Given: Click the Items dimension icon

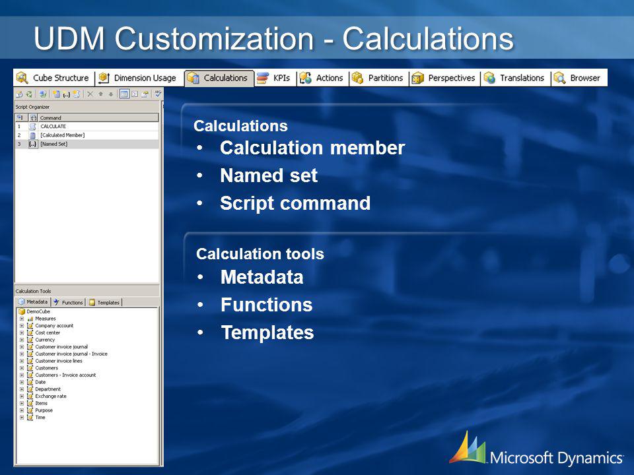Looking at the screenshot, I should pyautogui.click(x=30, y=403).
